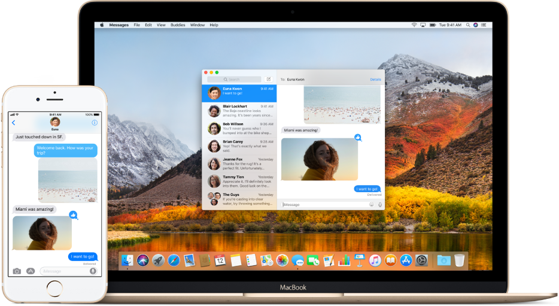
Task: Open the File menu
Action: point(137,25)
